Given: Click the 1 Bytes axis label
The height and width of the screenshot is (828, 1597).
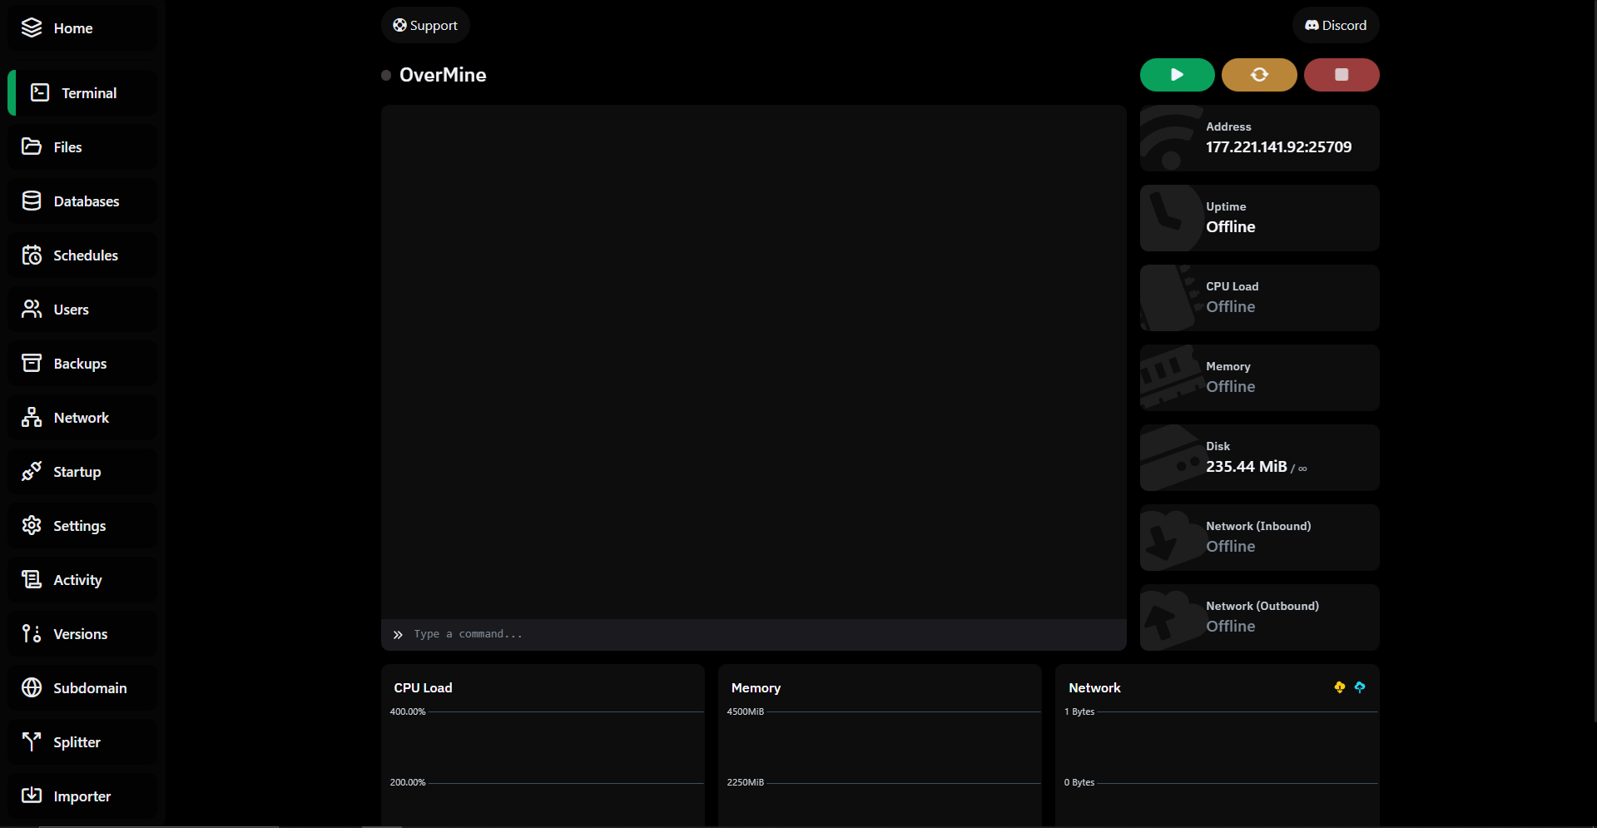Looking at the screenshot, I should pyautogui.click(x=1079, y=711).
